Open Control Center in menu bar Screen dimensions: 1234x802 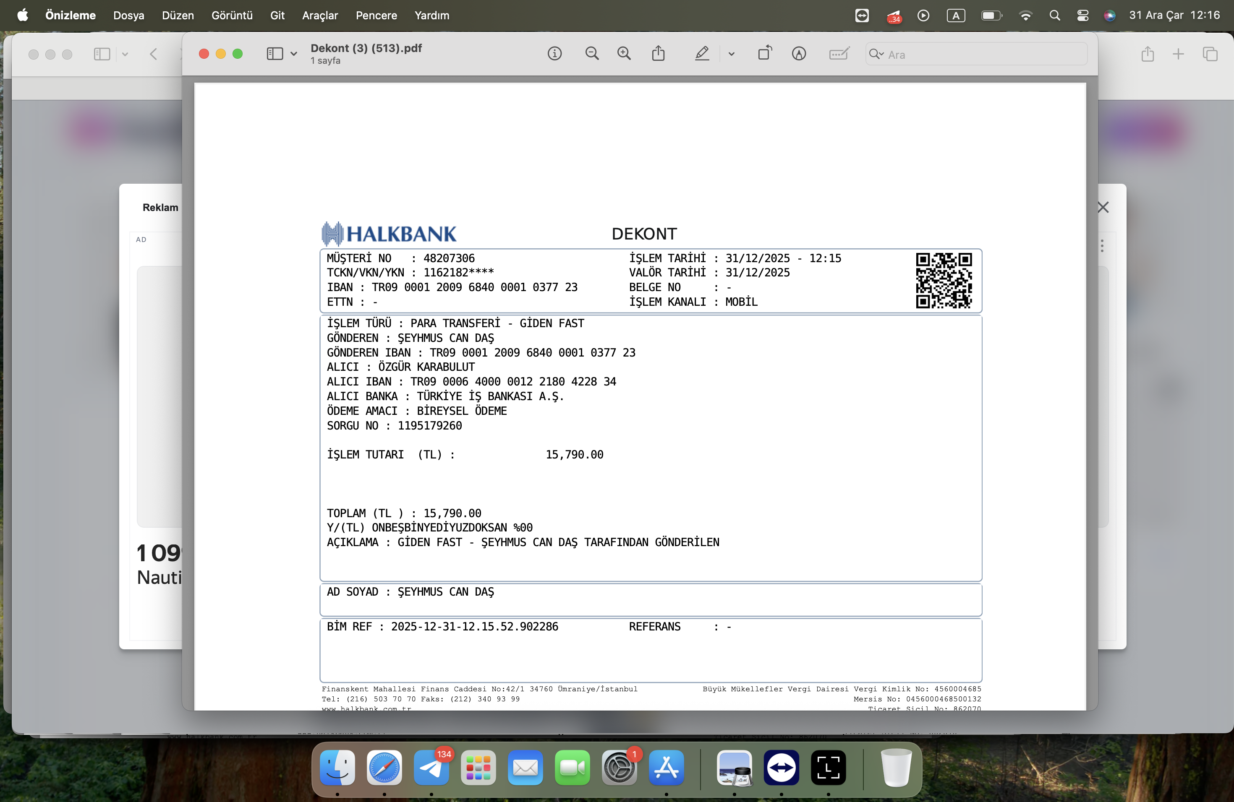1082,16
